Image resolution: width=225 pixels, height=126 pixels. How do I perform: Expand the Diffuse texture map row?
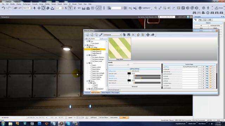(x=164, y=67)
